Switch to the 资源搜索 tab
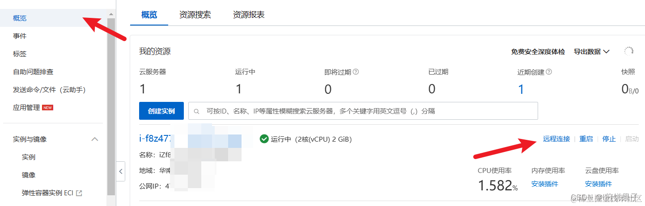 point(195,15)
